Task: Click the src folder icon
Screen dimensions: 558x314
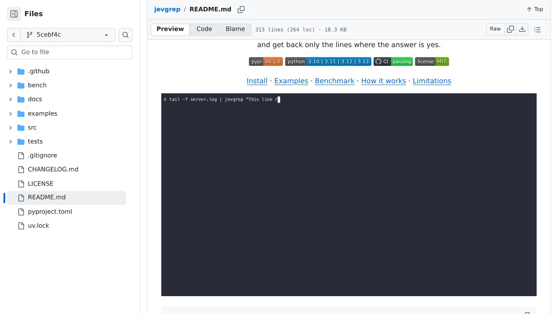Action: tap(21, 128)
